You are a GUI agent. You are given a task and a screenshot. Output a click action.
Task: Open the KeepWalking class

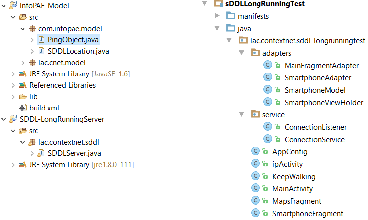point(294,177)
